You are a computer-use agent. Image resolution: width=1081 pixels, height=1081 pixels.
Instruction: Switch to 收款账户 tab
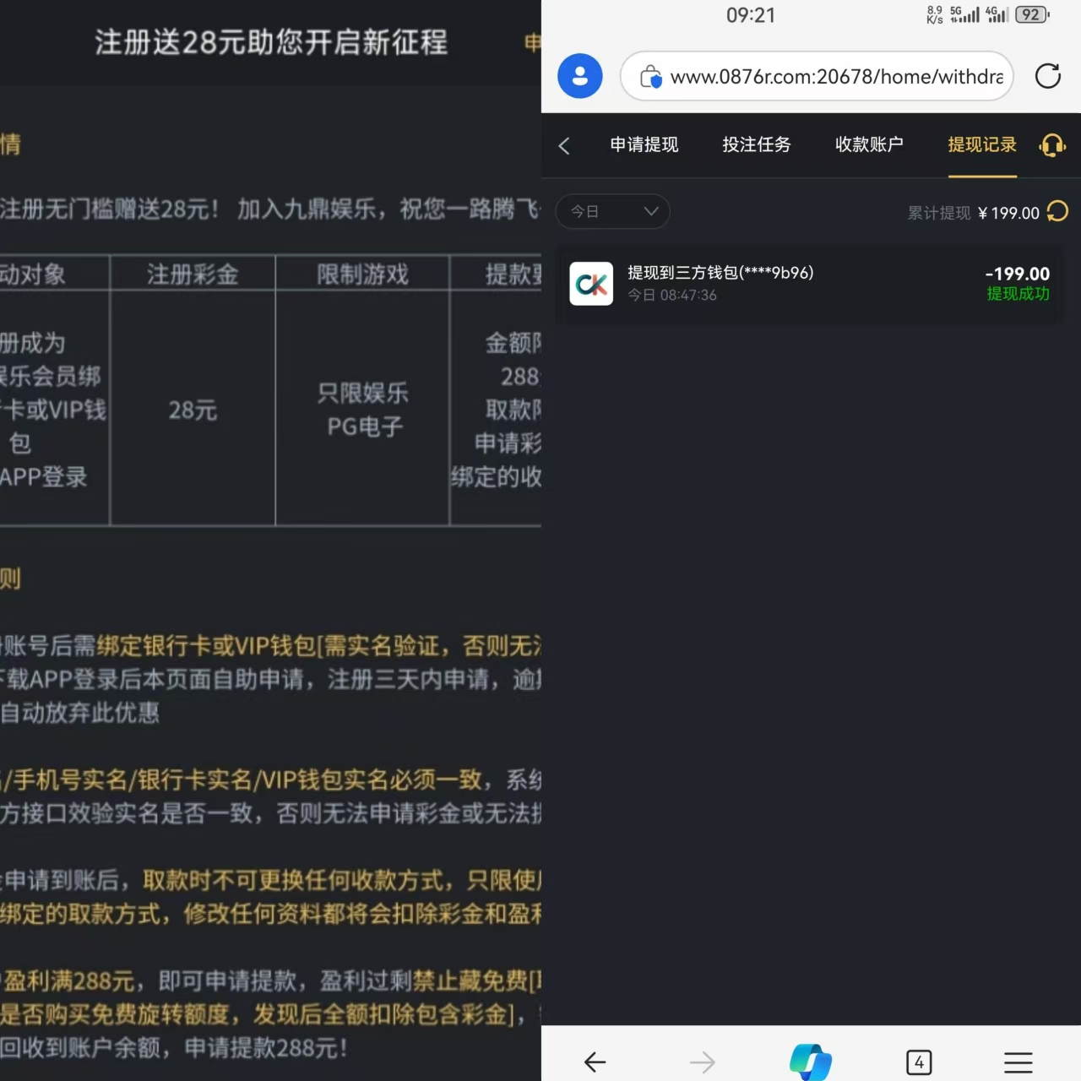coord(869,144)
